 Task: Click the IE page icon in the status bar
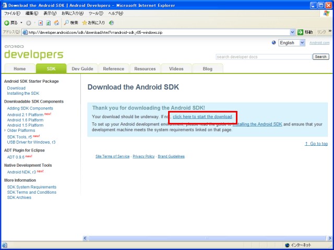[x=4, y=245]
